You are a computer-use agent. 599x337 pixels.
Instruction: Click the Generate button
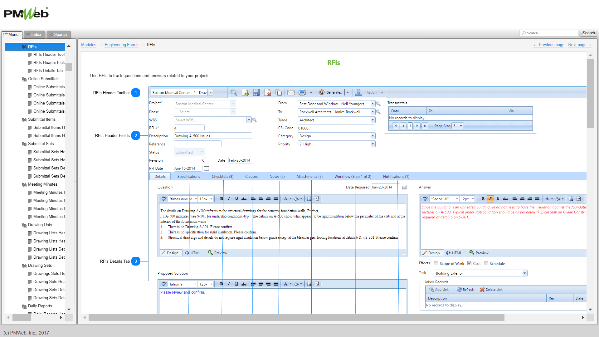(x=331, y=92)
